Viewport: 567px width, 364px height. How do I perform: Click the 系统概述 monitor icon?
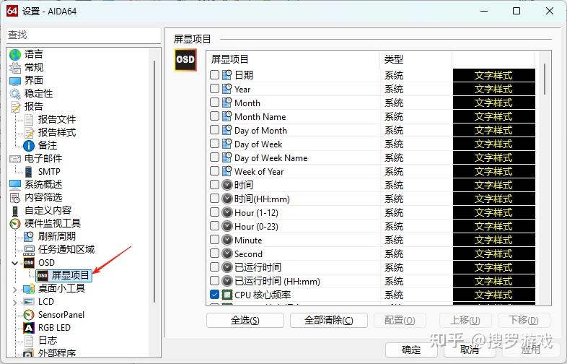[15, 185]
